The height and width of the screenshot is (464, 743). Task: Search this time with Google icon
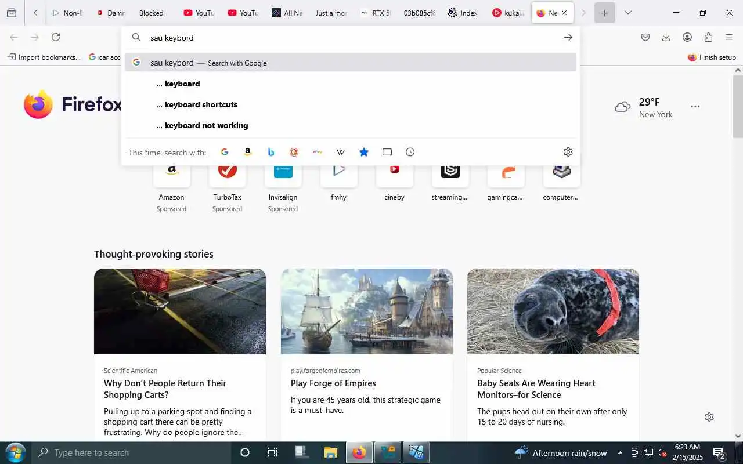click(225, 152)
